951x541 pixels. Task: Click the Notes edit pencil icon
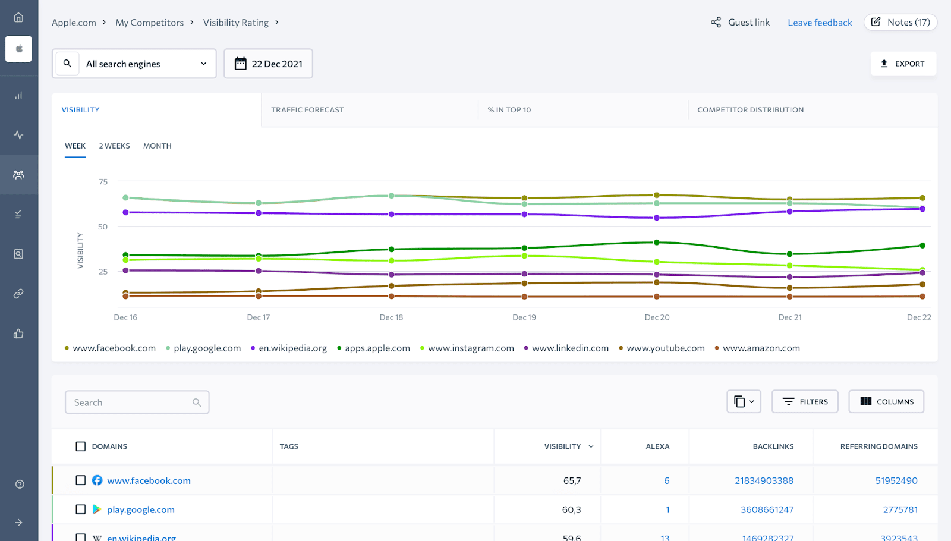pyautogui.click(x=876, y=22)
